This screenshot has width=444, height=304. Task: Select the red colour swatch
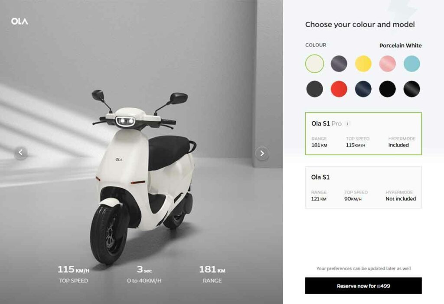coord(339,89)
